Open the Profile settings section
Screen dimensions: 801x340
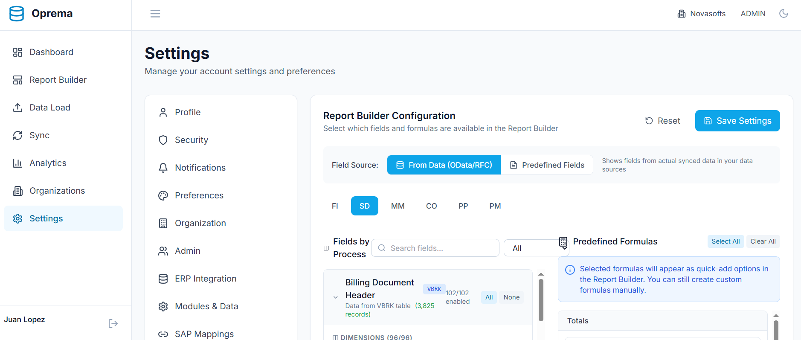[221, 112]
